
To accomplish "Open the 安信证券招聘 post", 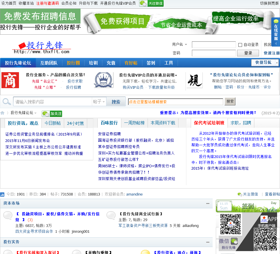I will (109, 134).
